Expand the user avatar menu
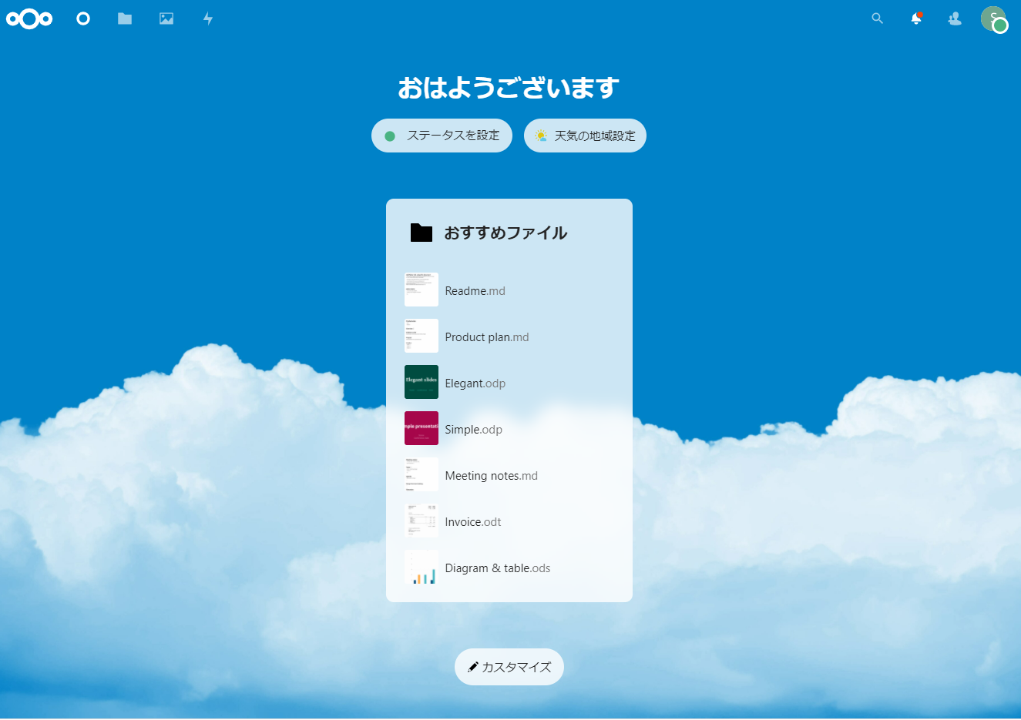The image size is (1021, 720). [x=993, y=18]
